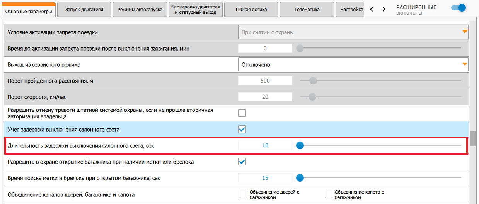Click the salon light delay slider handle
The image size is (479, 204).
300,145
